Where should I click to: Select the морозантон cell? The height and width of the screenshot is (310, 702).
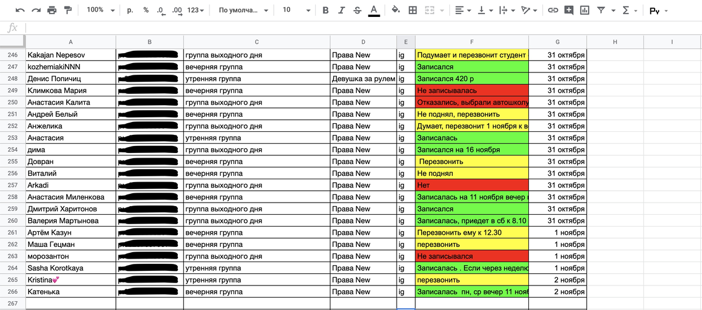(x=71, y=256)
